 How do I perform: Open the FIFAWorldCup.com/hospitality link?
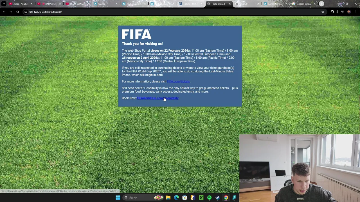point(157,98)
